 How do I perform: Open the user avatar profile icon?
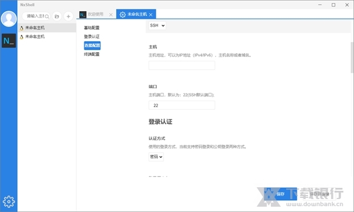(x=9, y=19)
